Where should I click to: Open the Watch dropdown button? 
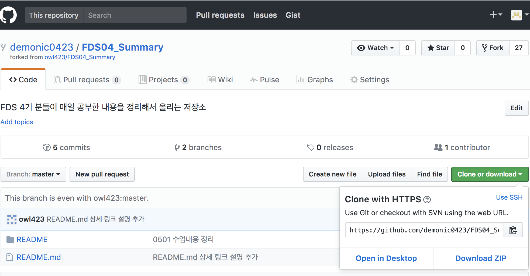coord(376,48)
